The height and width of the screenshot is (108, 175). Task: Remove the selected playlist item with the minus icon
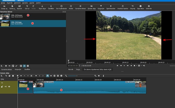9,66
